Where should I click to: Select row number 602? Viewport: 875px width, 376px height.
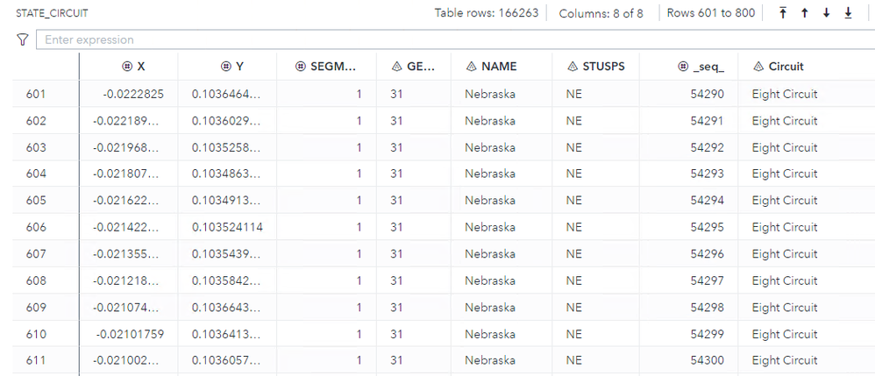pyautogui.click(x=36, y=121)
